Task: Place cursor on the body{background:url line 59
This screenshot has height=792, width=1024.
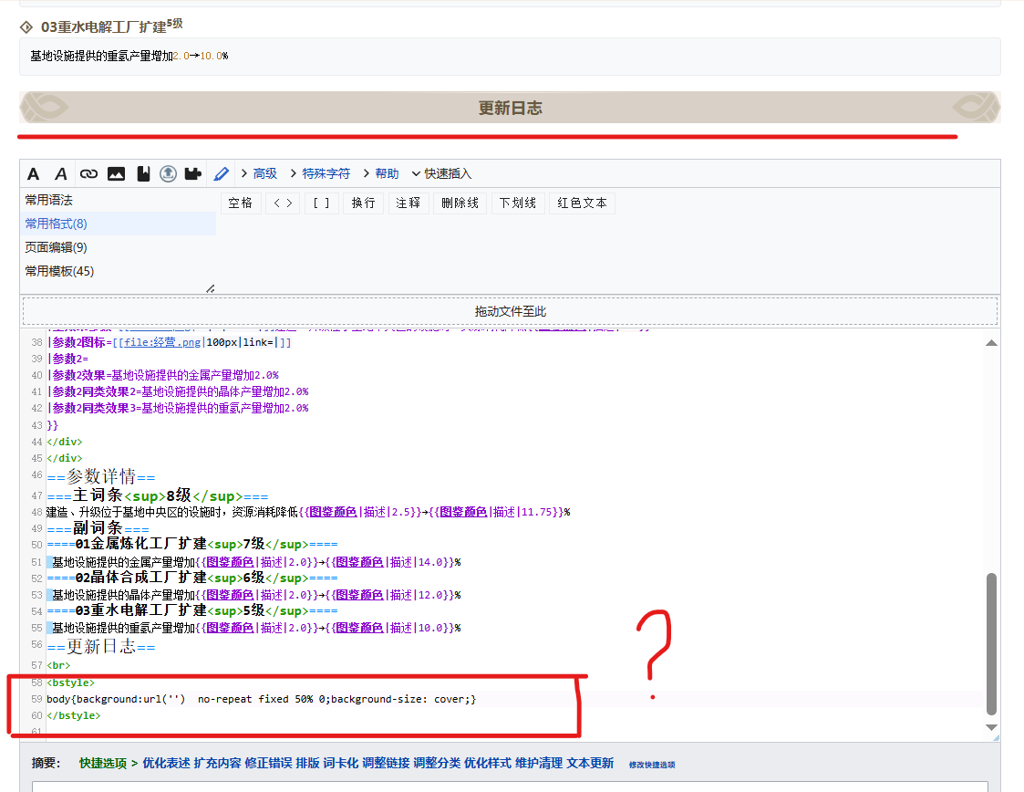Action: [261, 699]
